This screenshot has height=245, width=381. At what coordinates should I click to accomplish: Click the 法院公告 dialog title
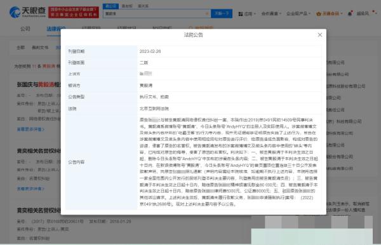[x=194, y=35]
